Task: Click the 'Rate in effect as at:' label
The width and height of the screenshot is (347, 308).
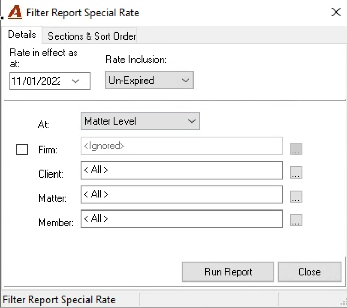Action: pos(44,58)
